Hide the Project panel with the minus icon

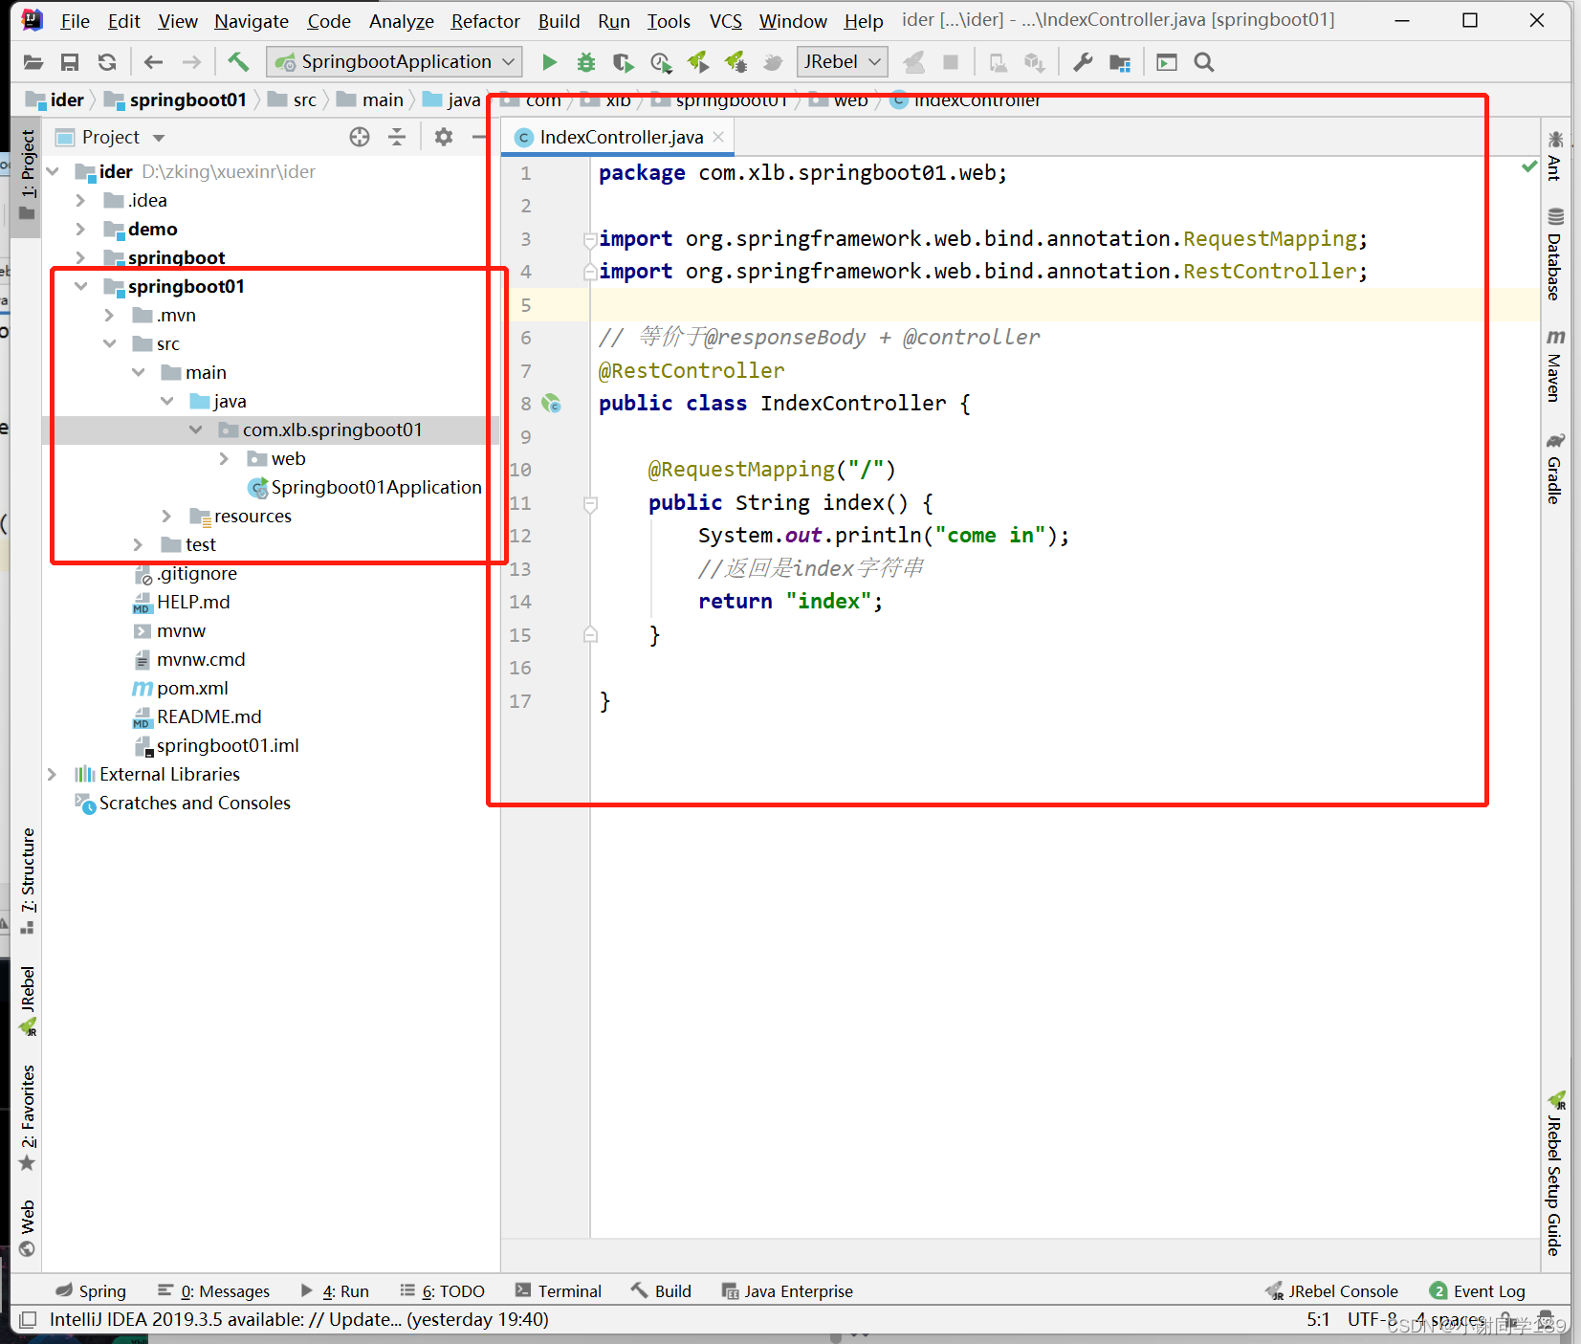coord(479,137)
